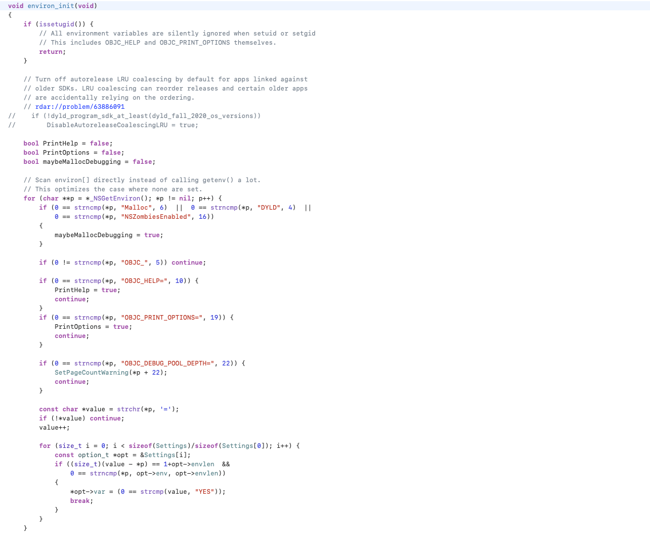The height and width of the screenshot is (535, 650).
Task: Click the 'PrintHelp = true;' assignment
Action: (88, 290)
